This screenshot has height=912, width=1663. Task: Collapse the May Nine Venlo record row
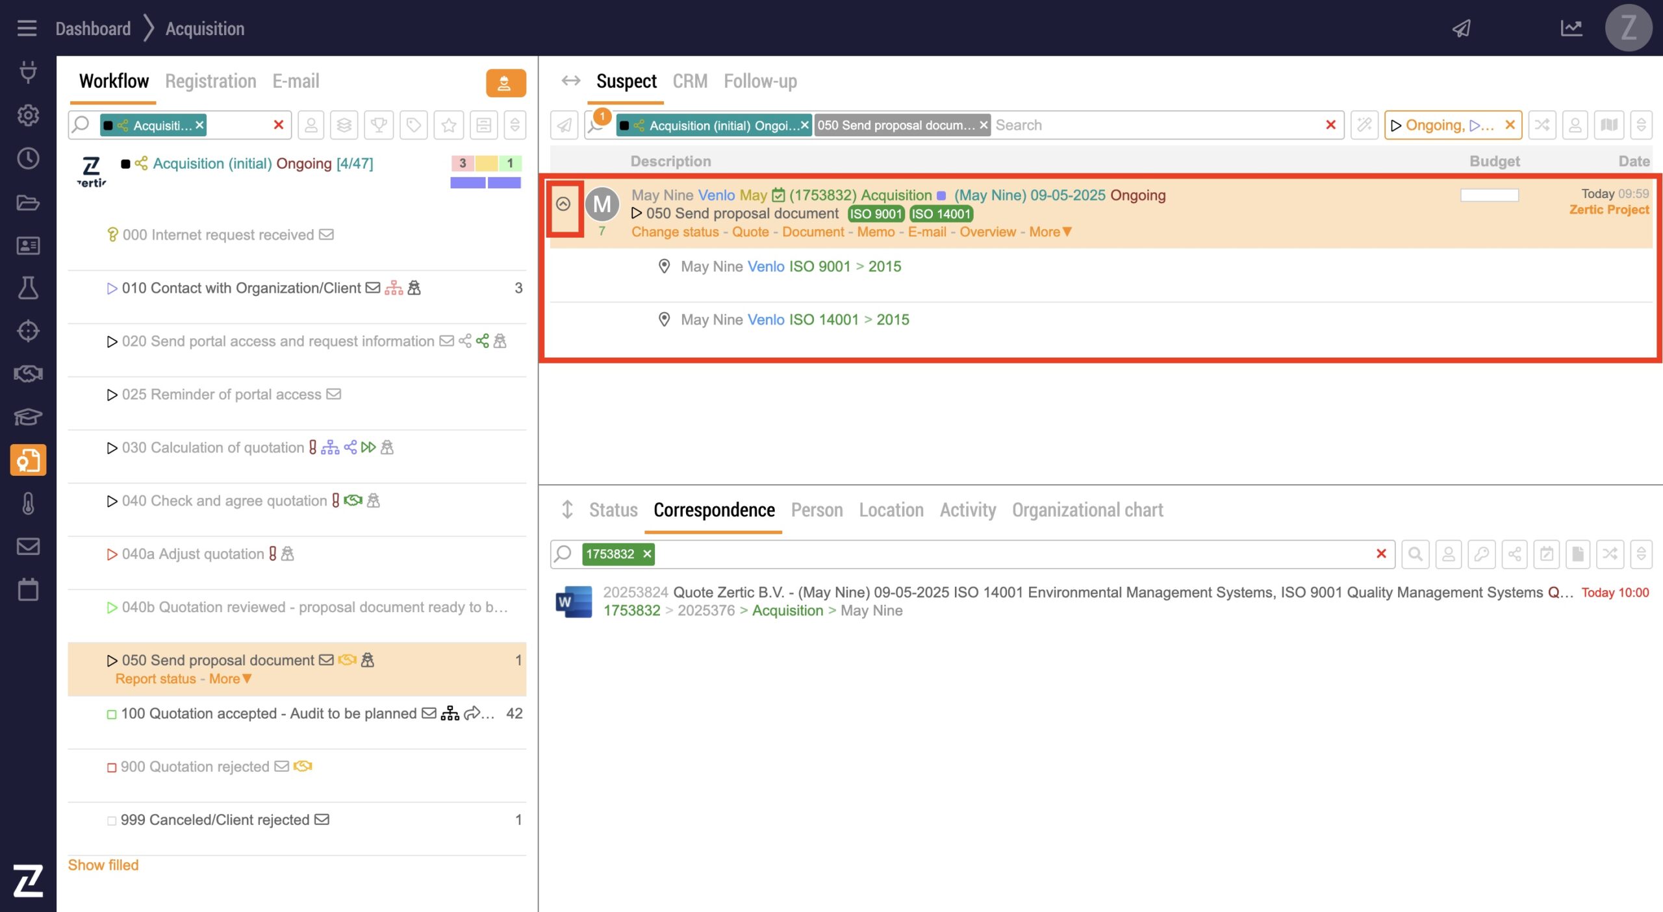(x=563, y=204)
